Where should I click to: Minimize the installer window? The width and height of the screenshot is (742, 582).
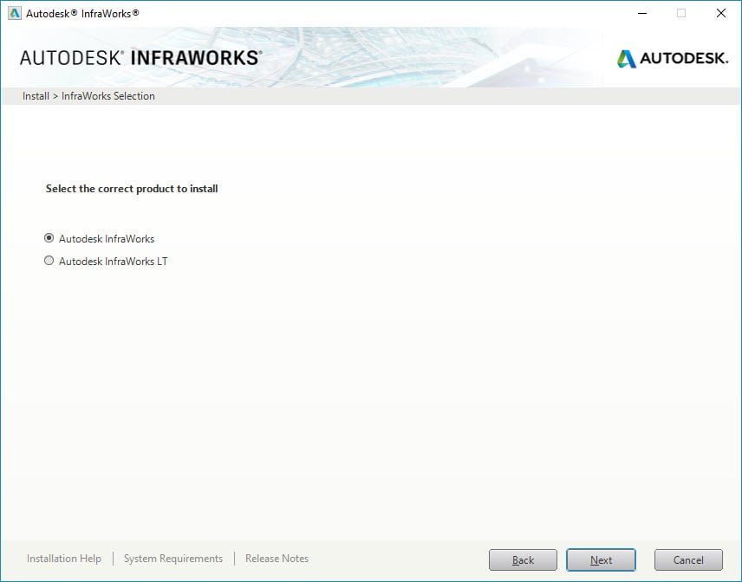point(642,13)
